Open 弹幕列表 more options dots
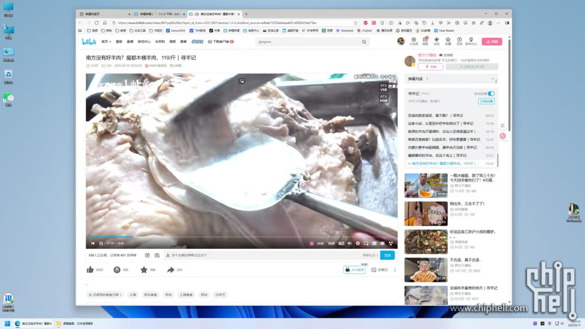This screenshot has width=585, height=329. [x=427, y=79]
